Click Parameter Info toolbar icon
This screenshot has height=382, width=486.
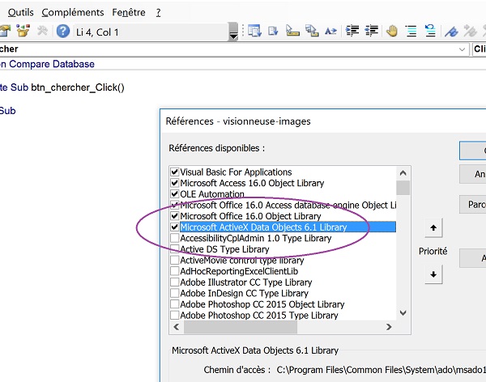312,31
